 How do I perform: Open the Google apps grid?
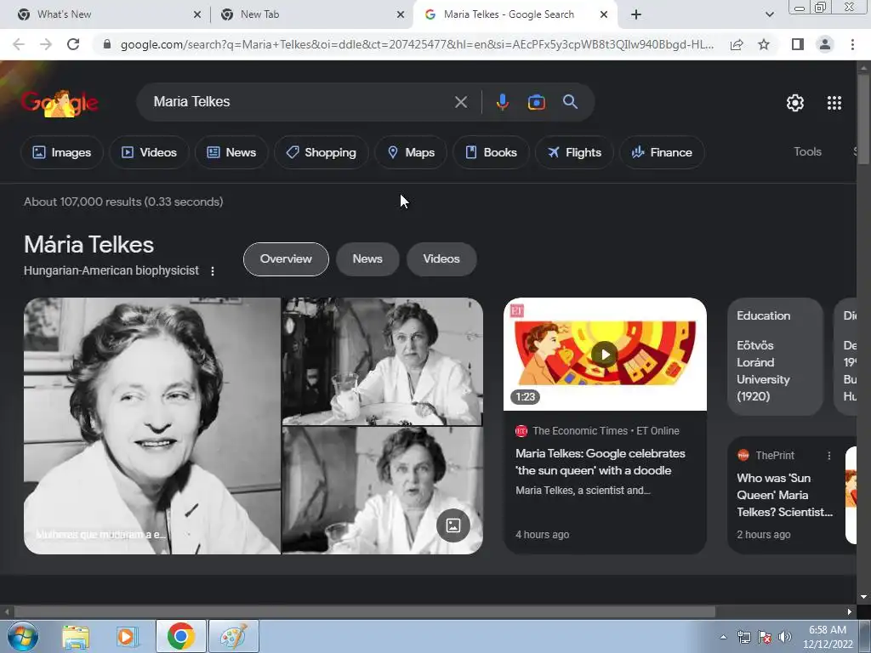coord(834,103)
